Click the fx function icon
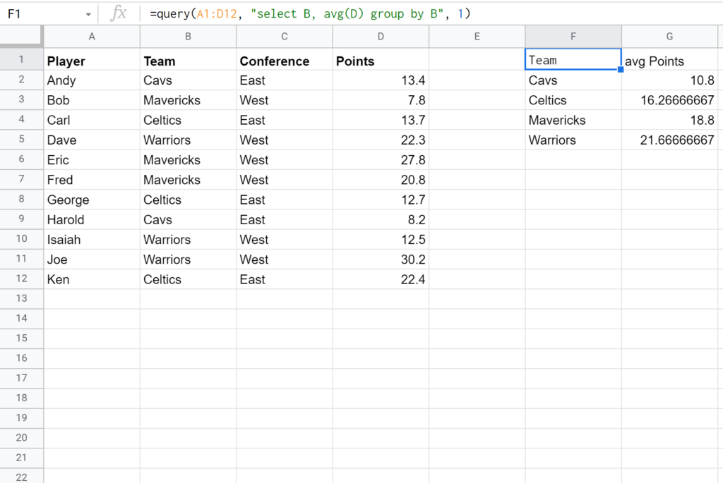The width and height of the screenshot is (723, 483). pyautogui.click(x=119, y=13)
